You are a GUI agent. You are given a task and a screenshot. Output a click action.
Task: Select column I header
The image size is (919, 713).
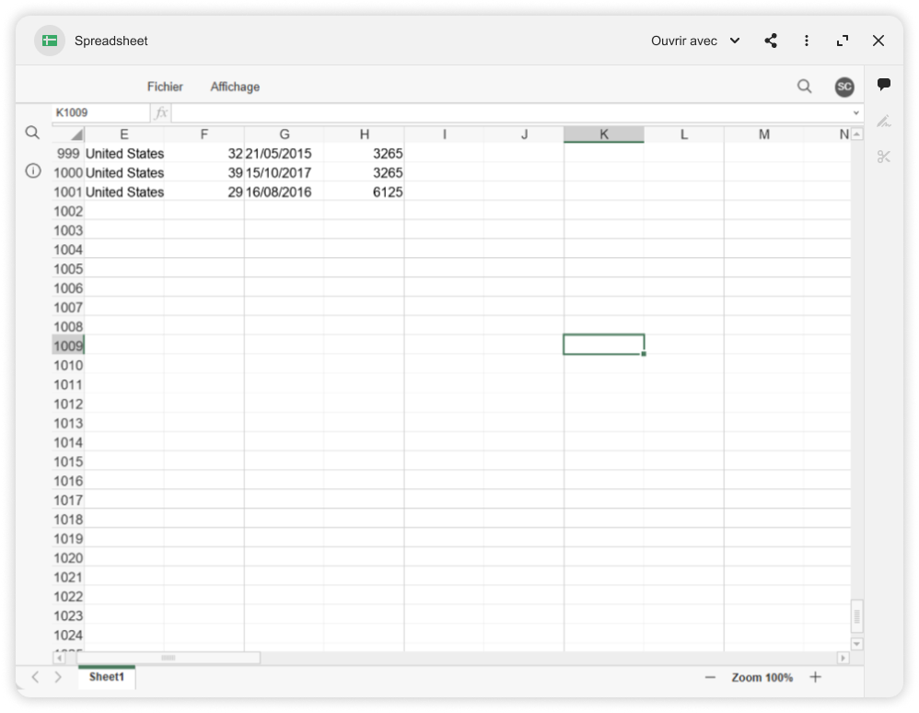click(444, 134)
